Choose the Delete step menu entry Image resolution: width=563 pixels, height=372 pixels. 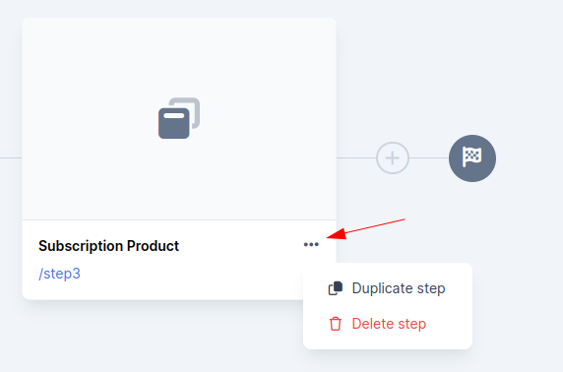click(388, 324)
